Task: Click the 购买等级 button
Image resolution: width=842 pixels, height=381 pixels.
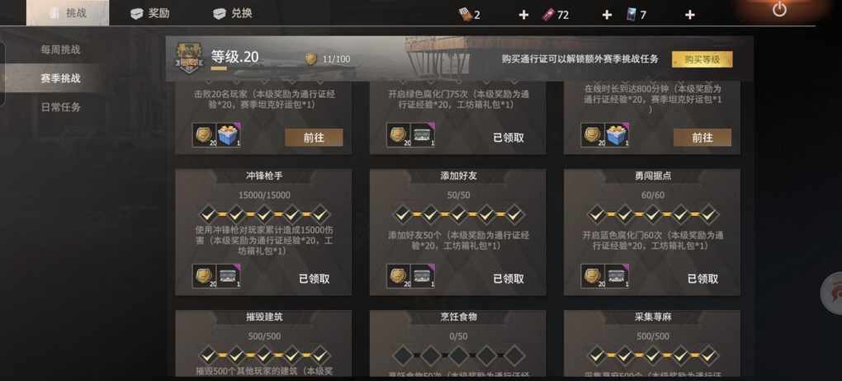Action: pyautogui.click(x=702, y=59)
